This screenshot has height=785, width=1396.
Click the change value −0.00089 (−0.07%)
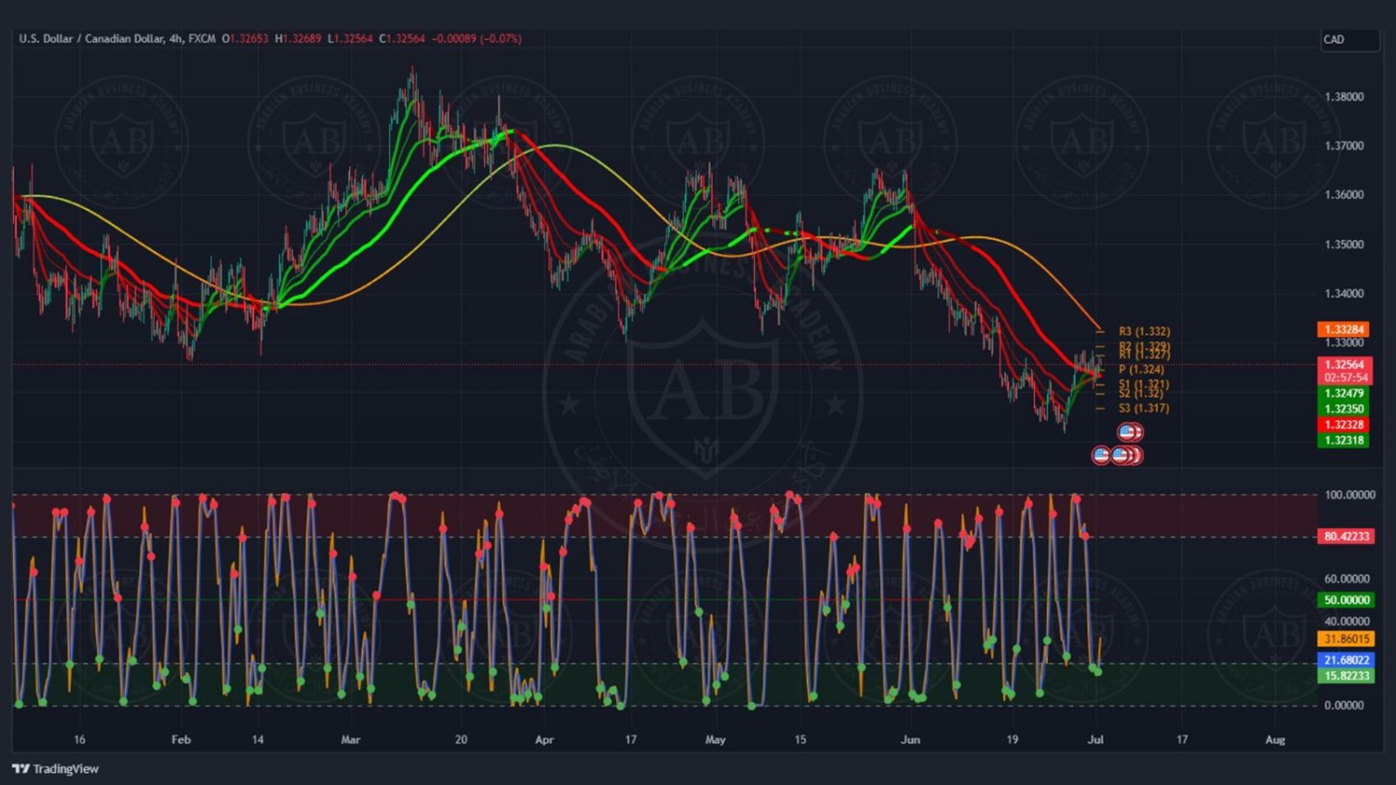click(x=477, y=39)
